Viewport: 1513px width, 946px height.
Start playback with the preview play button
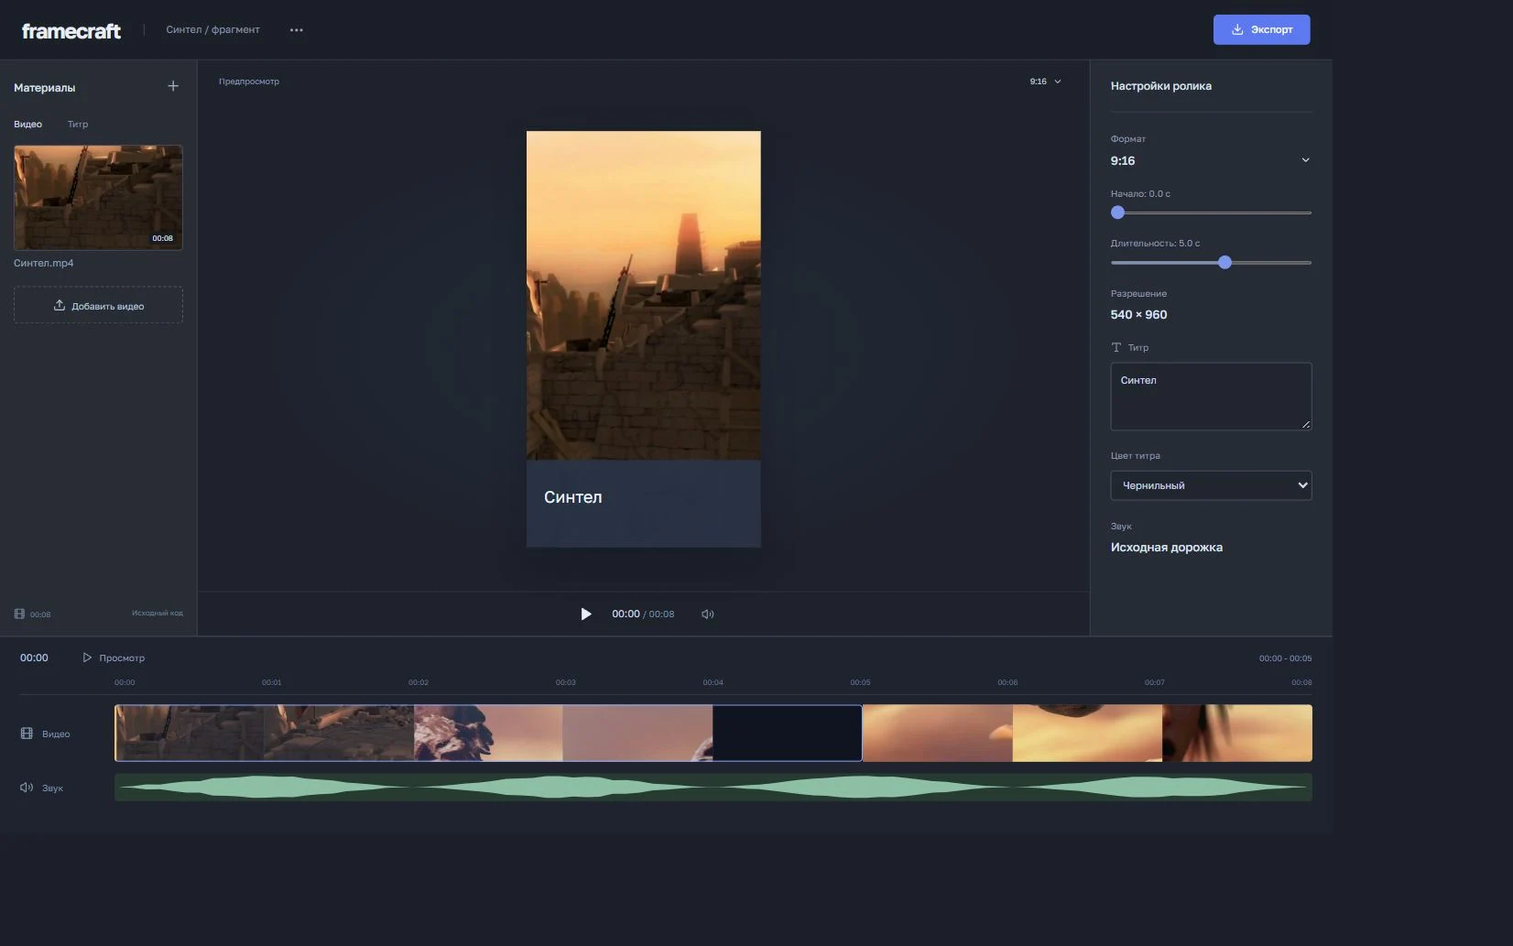coord(586,614)
